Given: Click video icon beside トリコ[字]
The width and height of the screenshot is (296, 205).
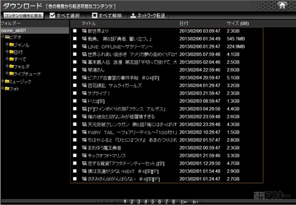Looking at the screenshot, I should 84,101.
